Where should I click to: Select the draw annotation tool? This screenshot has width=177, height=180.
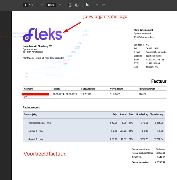click(x=87, y=5)
